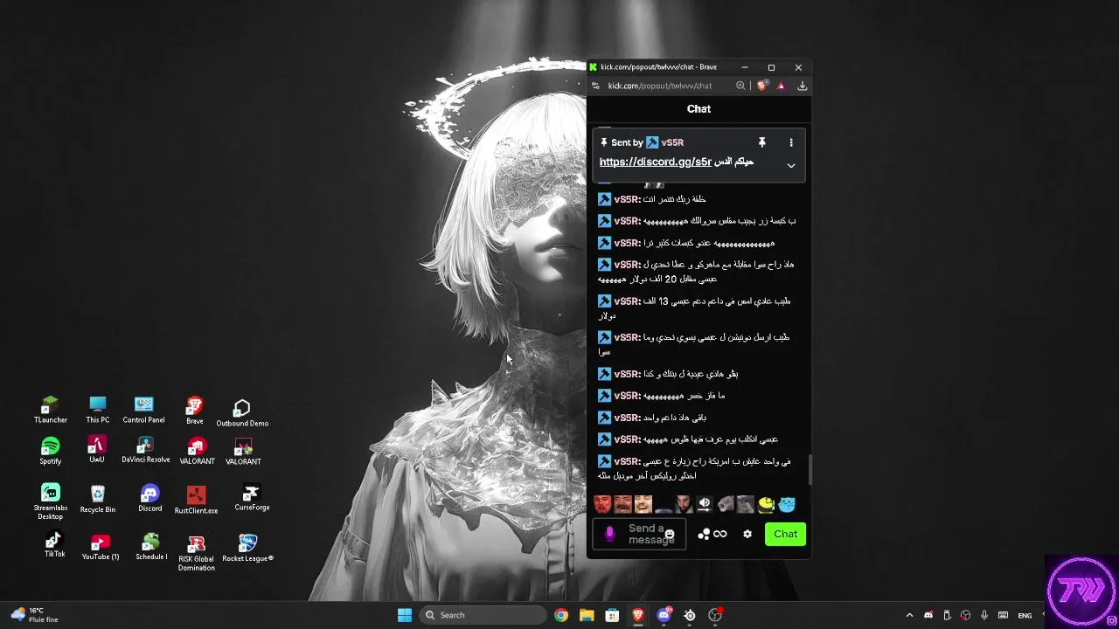Click the chat scrollbar thumb
The image size is (1119, 629).
810,469
